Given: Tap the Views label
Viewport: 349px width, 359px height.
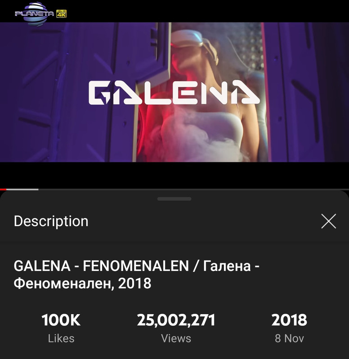Looking at the screenshot, I should [176, 338].
